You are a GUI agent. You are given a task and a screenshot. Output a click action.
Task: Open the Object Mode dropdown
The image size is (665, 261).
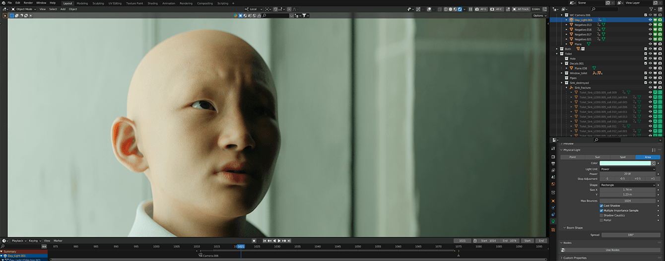tap(23, 9)
